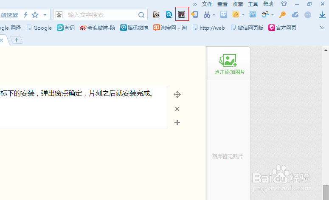
Task: Click the multi-user accounts icon
Action: [265, 14]
